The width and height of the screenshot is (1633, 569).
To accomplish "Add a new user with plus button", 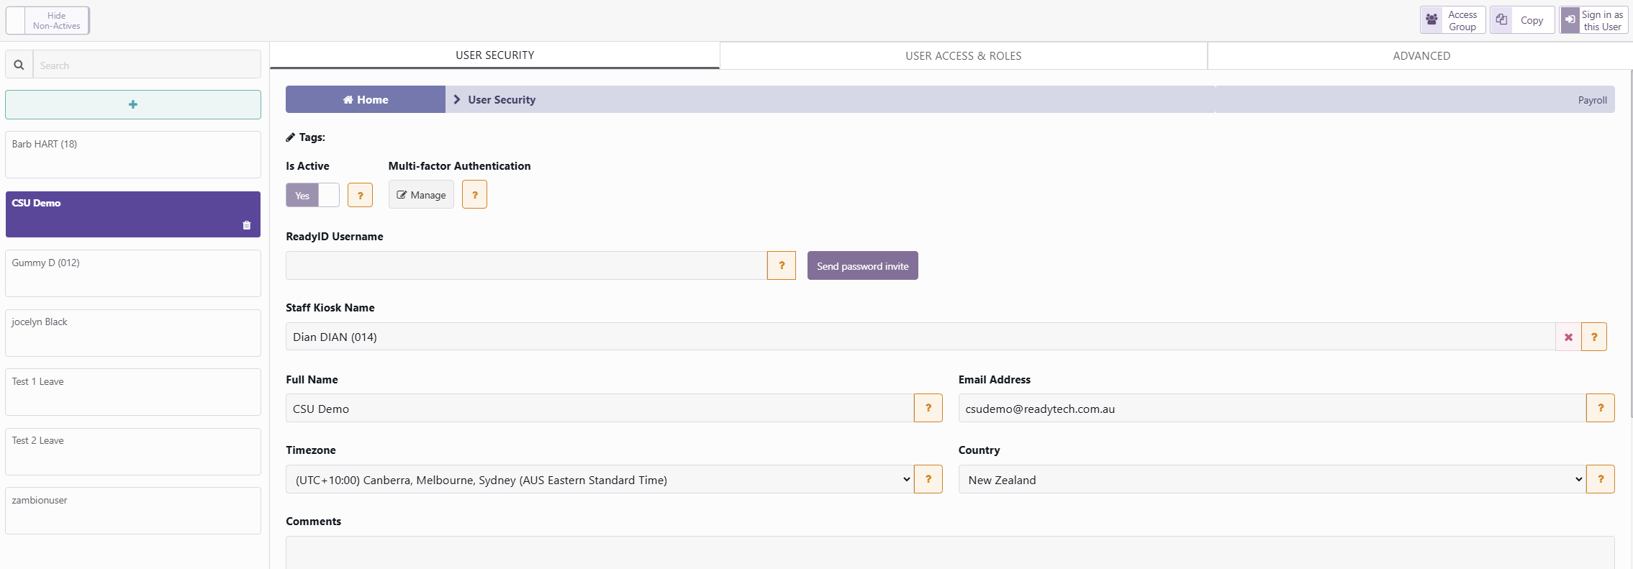I will [133, 104].
